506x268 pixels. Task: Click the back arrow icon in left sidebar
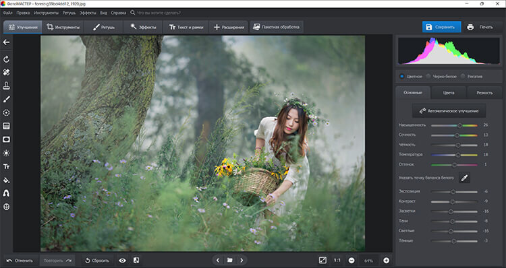(6, 42)
